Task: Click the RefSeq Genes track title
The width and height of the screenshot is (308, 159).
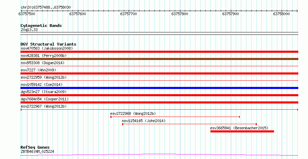Action: coord(35,147)
